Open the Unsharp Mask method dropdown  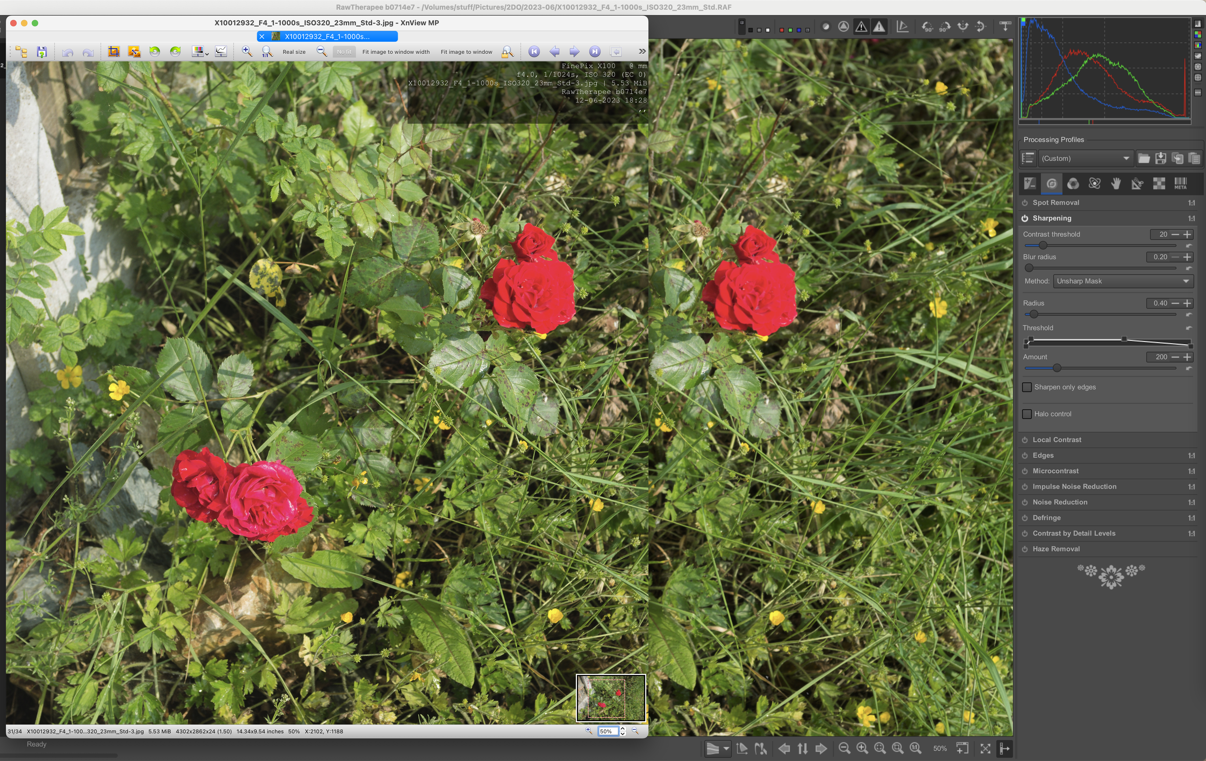1122,282
